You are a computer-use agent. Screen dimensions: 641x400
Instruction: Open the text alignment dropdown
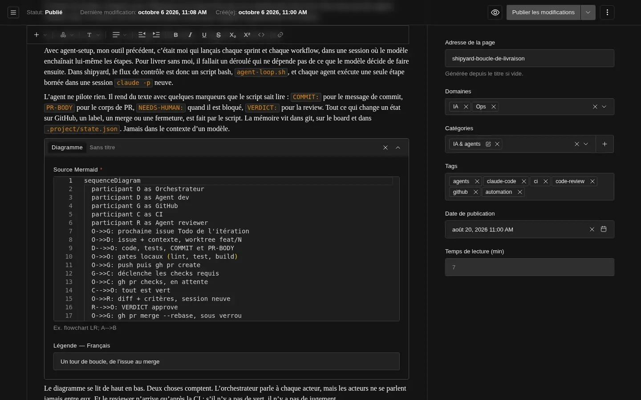pos(119,35)
